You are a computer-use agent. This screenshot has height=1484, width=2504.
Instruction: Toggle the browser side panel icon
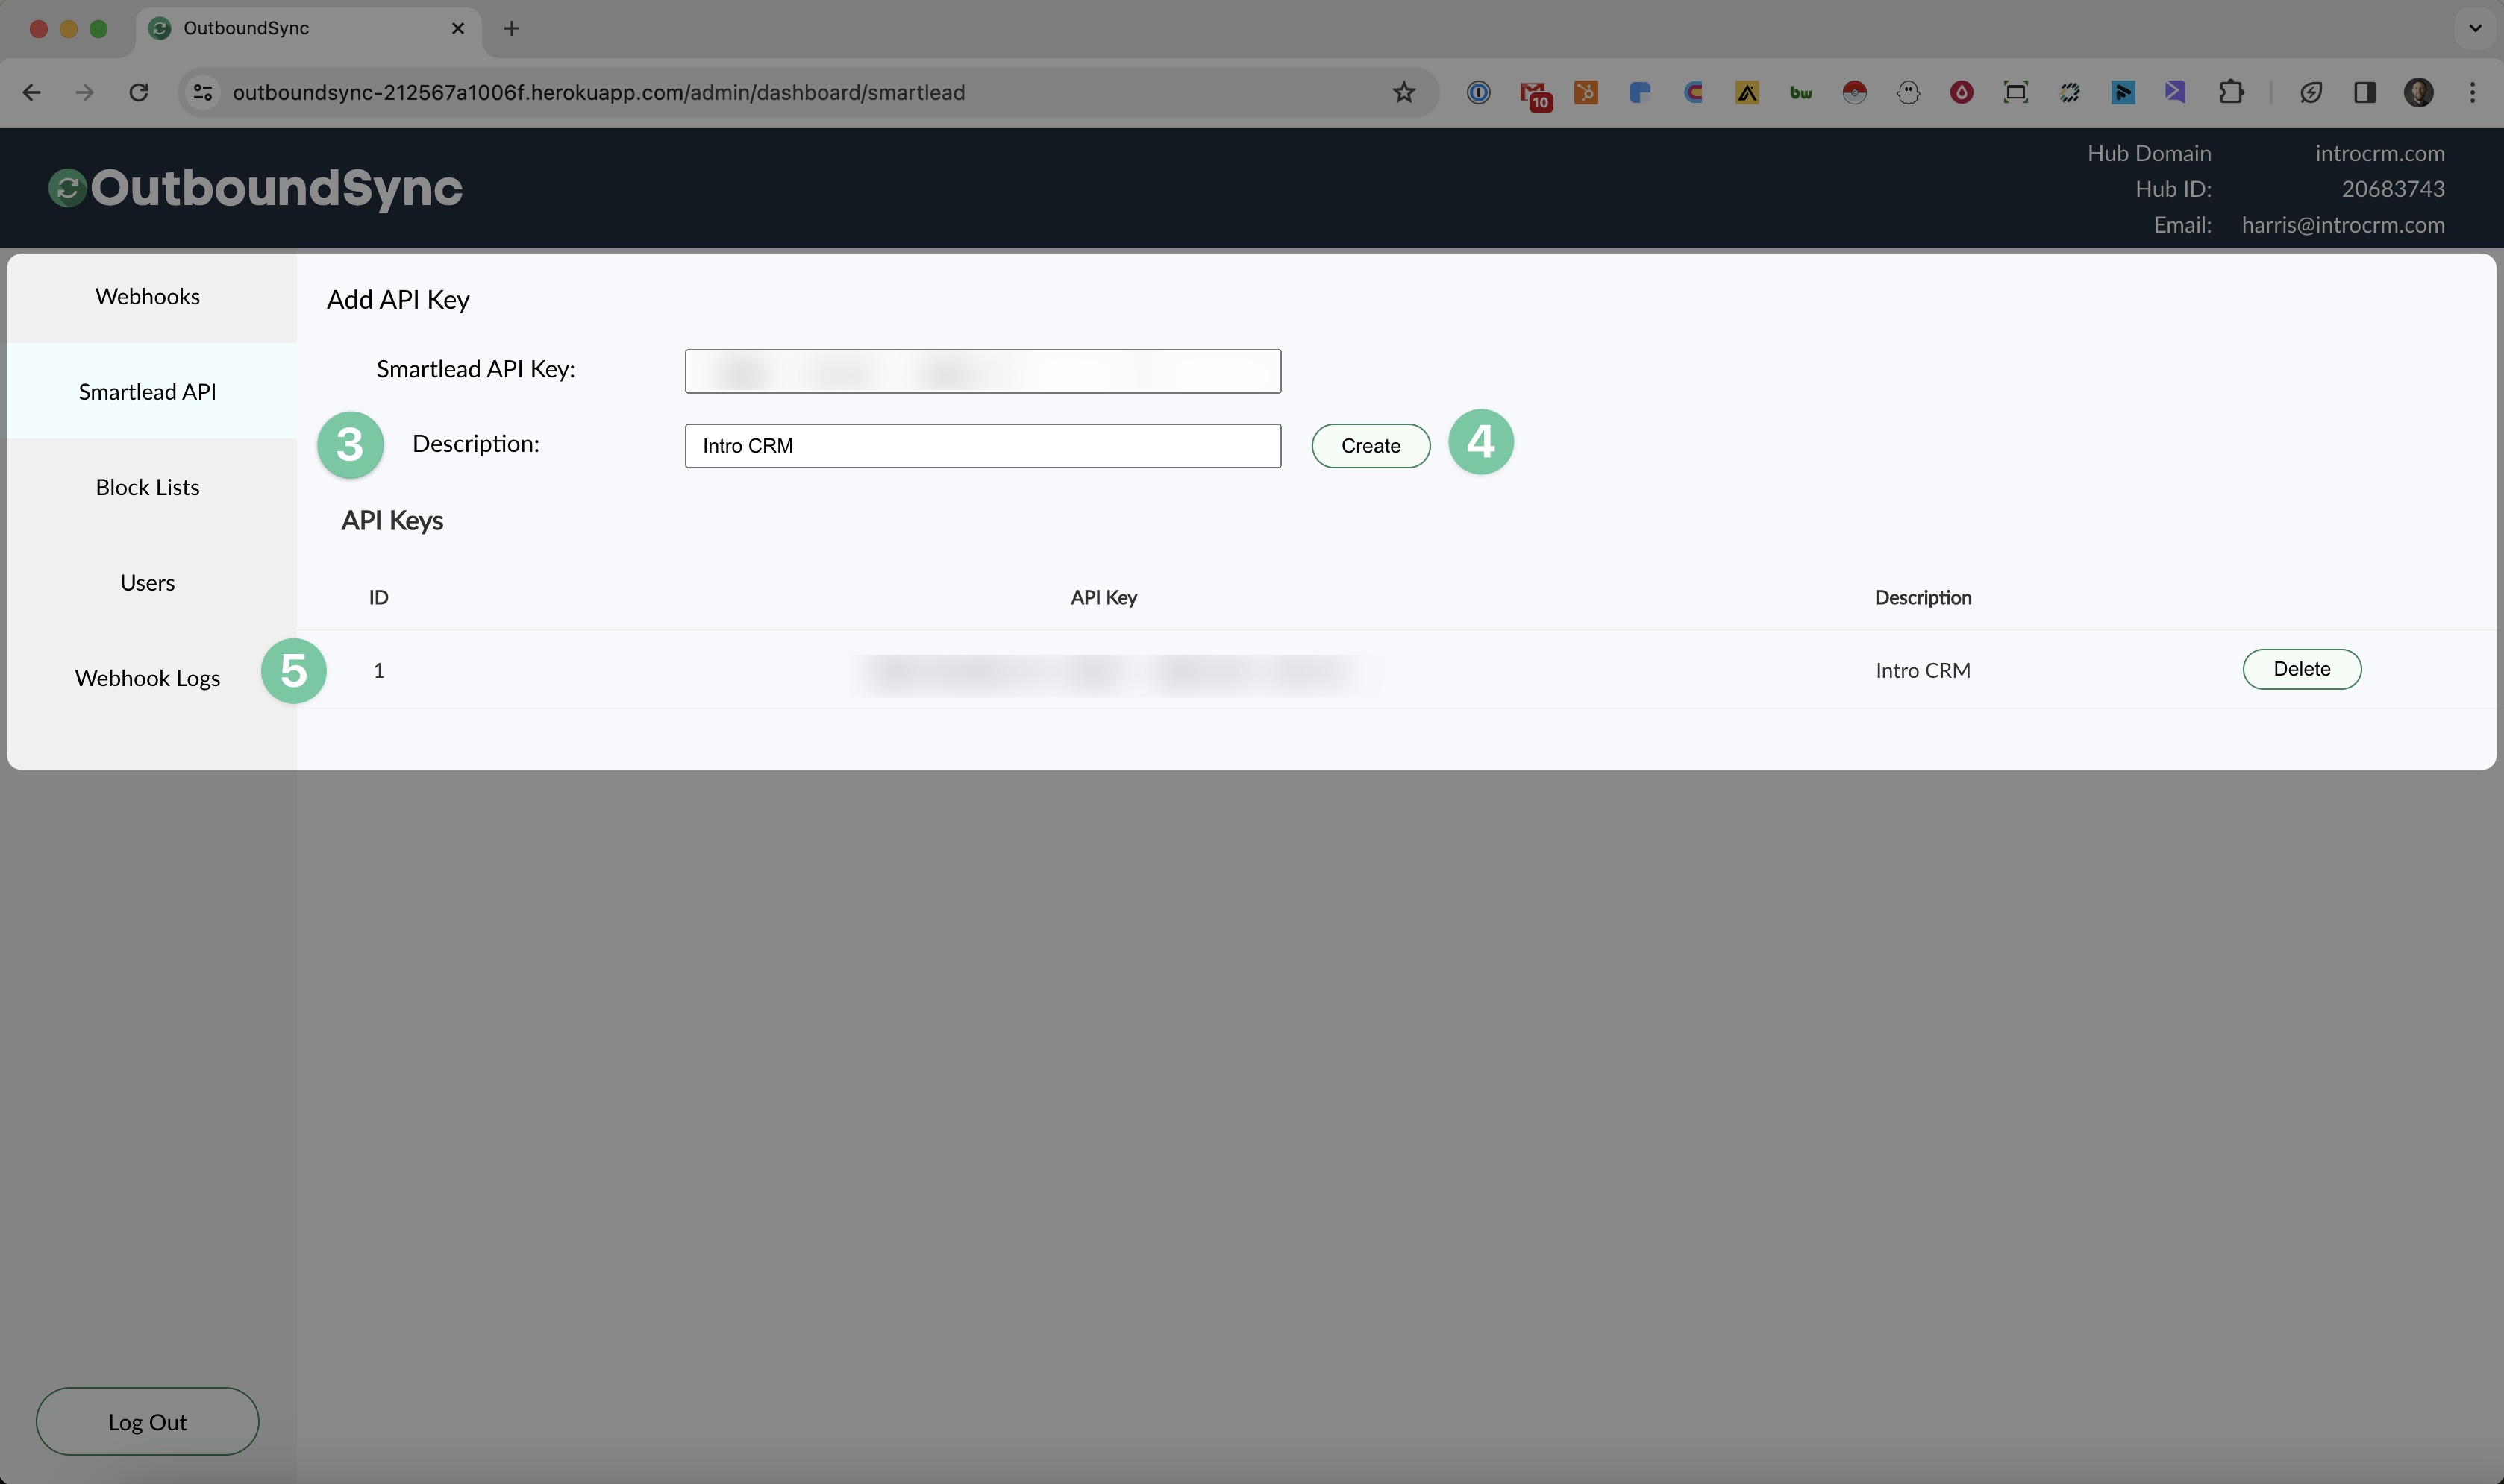tap(2365, 92)
